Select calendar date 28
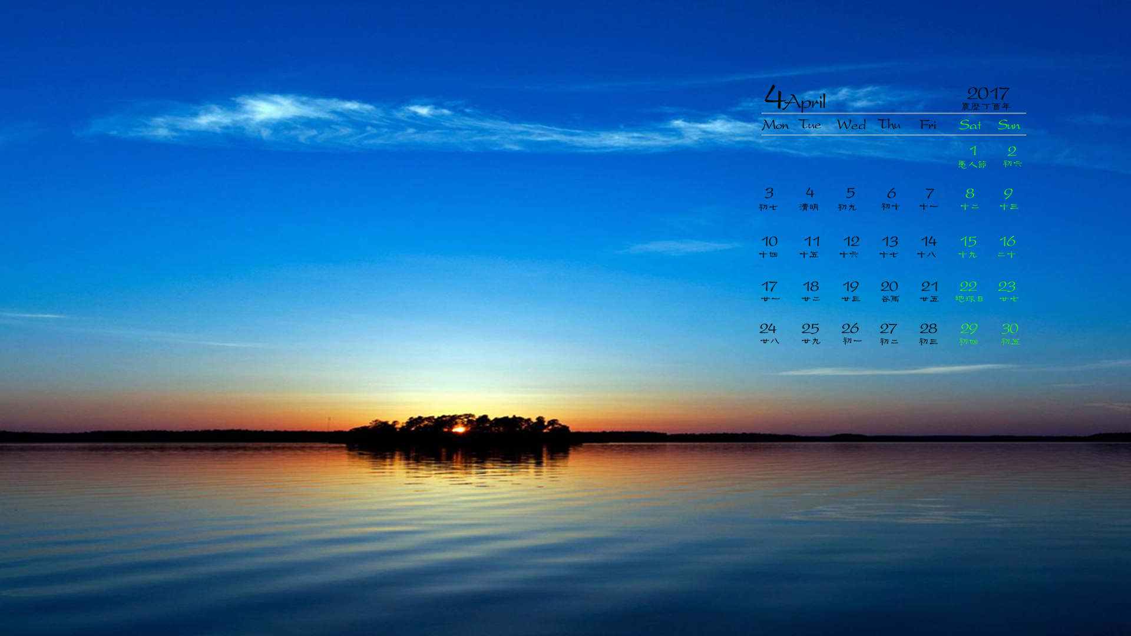The image size is (1131, 636). point(928,334)
